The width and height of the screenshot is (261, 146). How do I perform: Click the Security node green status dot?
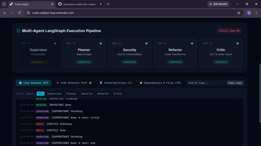tap(146, 44)
